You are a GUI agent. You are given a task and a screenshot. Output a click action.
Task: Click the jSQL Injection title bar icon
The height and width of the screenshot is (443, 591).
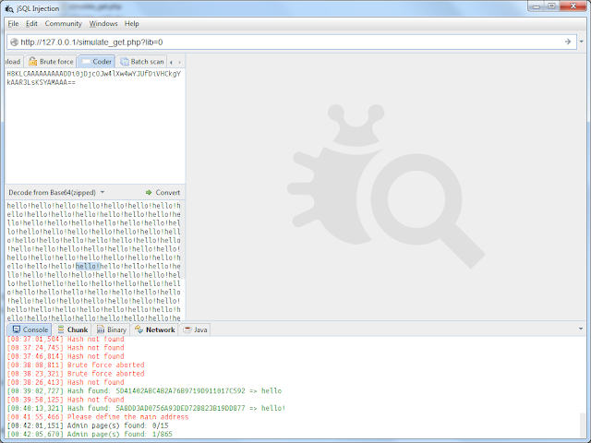pos(9,8)
